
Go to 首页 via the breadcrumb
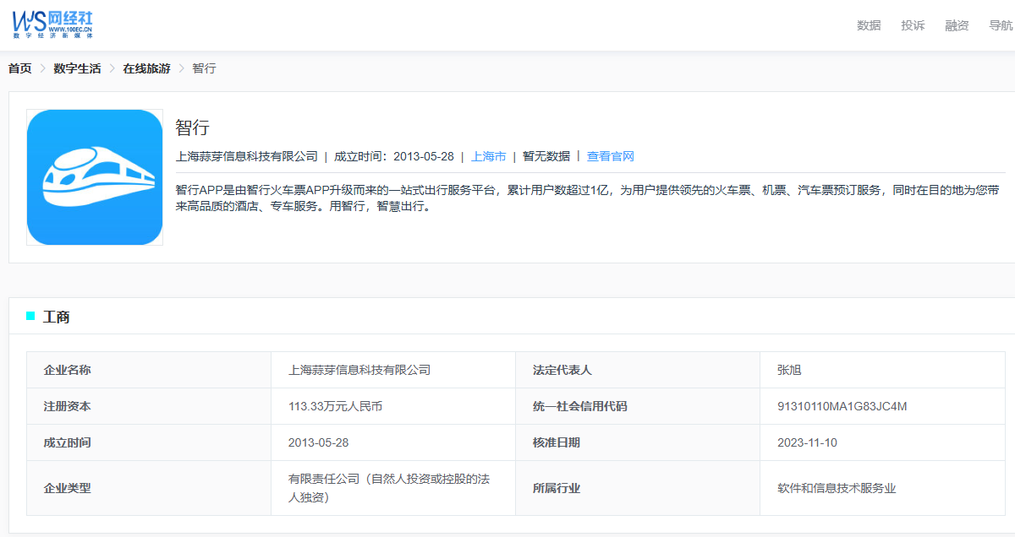click(20, 69)
